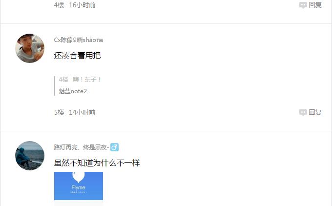Click the white Flyme logo in image
Viewport: 332px width, 206px height.
[x=79, y=177]
